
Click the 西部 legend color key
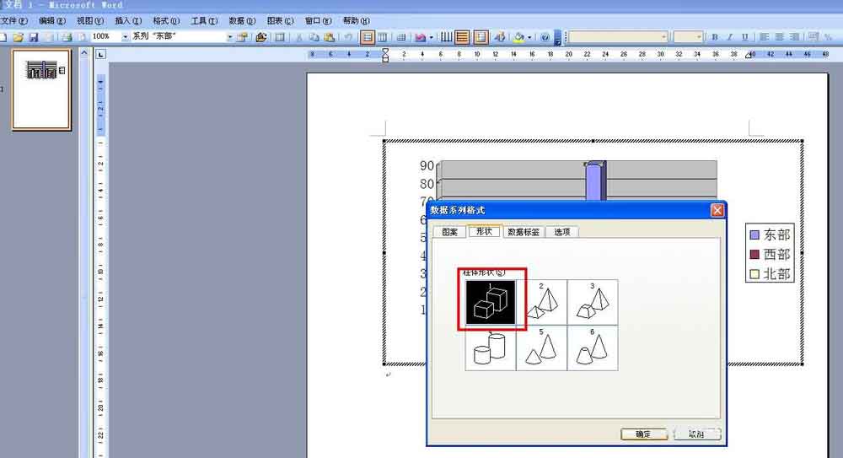(754, 254)
